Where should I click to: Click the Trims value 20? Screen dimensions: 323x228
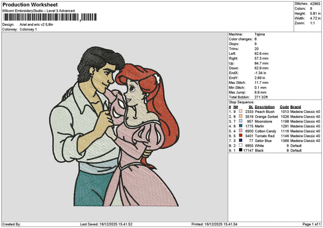point(256,49)
